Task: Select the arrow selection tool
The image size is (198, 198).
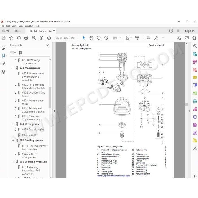Action: [x=84, y=38]
